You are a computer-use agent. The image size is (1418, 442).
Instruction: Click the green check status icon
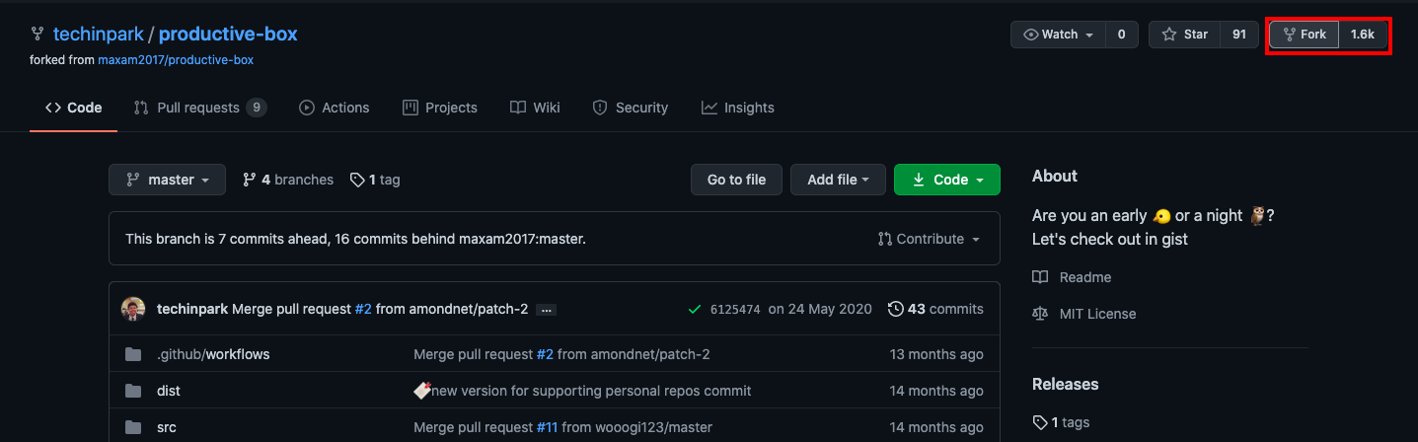pos(695,309)
